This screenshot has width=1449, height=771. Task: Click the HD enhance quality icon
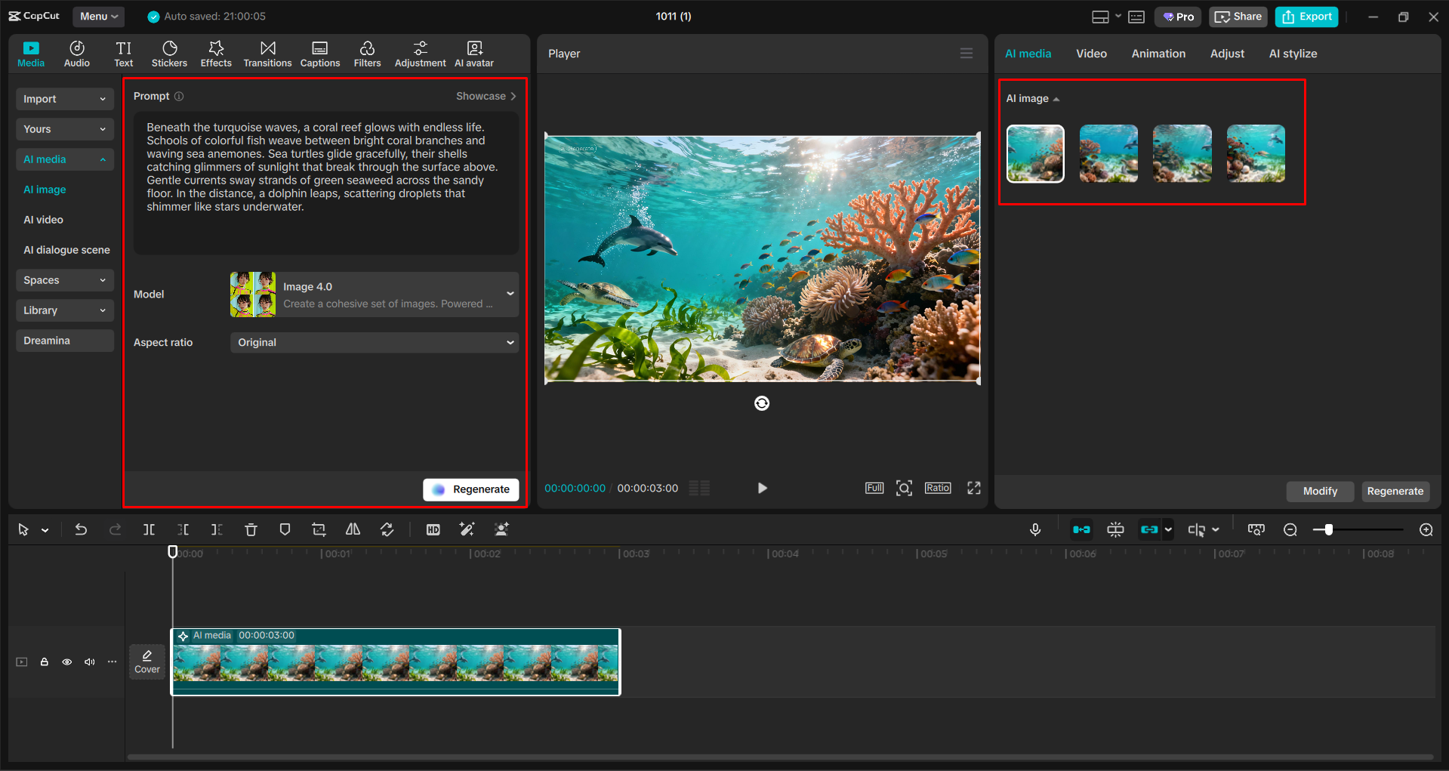pyautogui.click(x=433, y=529)
